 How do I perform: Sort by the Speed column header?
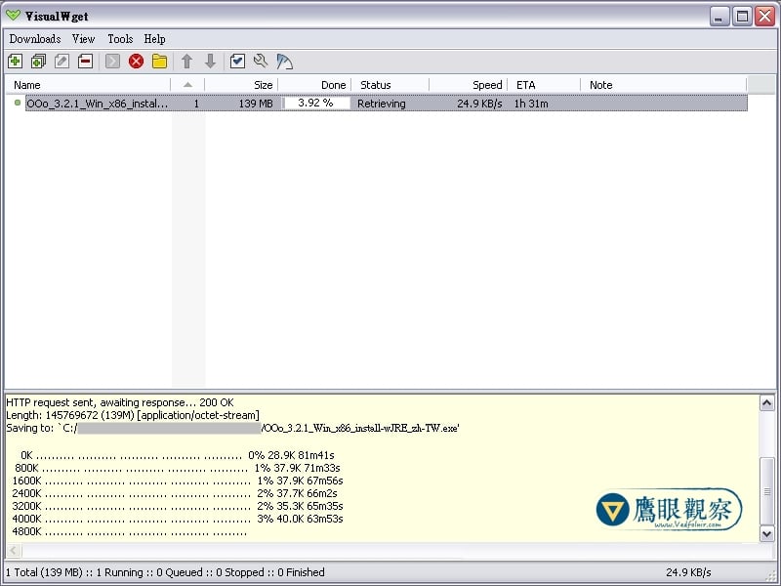(x=469, y=85)
